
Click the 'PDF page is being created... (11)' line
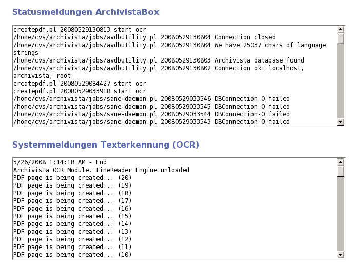click(72, 247)
